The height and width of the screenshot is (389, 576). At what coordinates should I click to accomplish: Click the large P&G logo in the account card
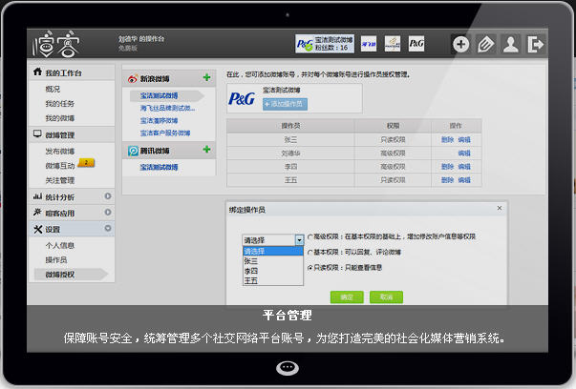click(242, 98)
